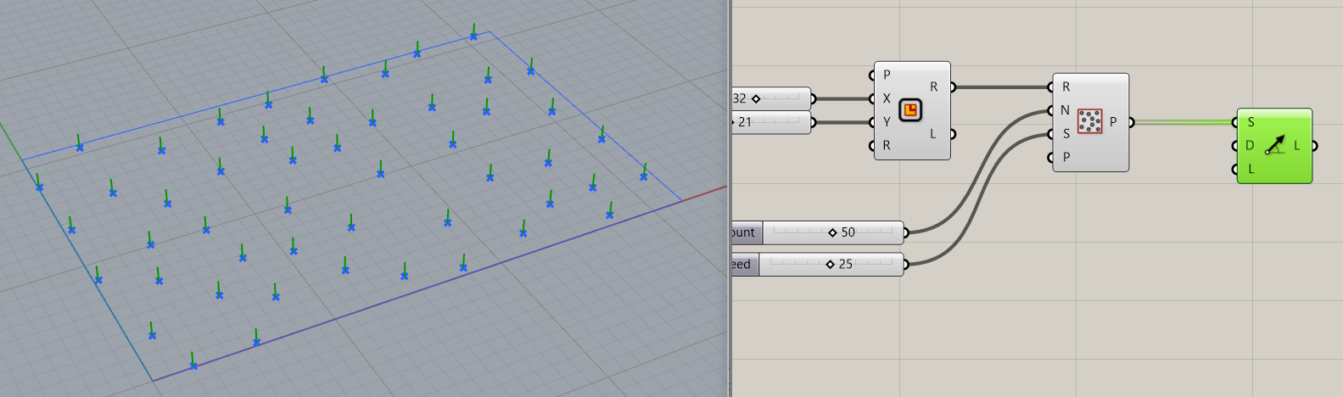This screenshot has height=397, width=1343.
Task: Click the D direction input on Line
Action: (x=1249, y=146)
